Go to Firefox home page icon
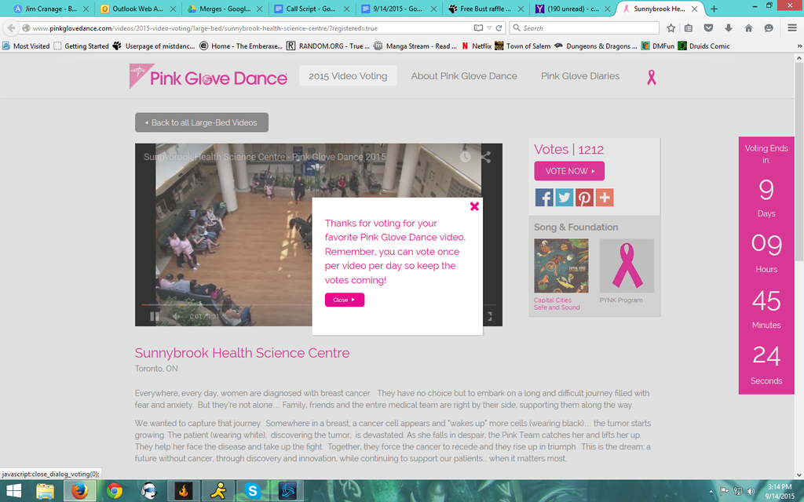This screenshot has height=502, width=804. (748, 28)
